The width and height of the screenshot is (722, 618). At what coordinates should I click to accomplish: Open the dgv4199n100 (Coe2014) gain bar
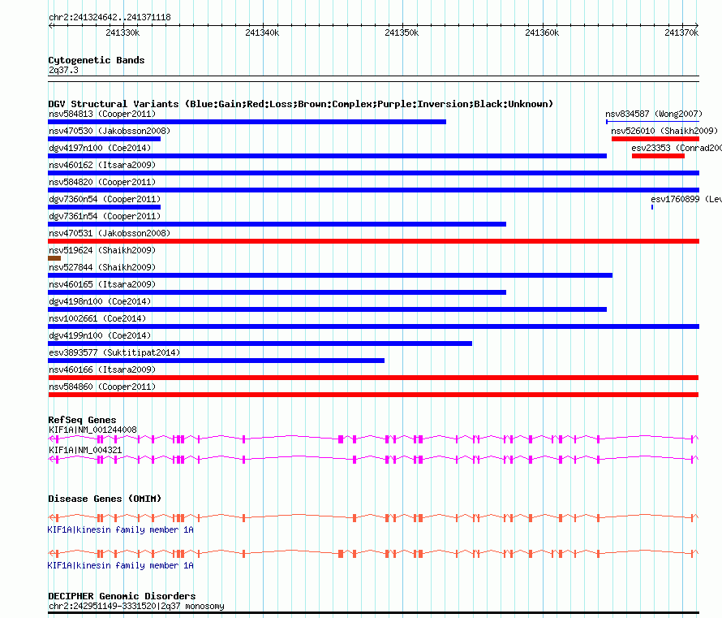click(260, 344)
